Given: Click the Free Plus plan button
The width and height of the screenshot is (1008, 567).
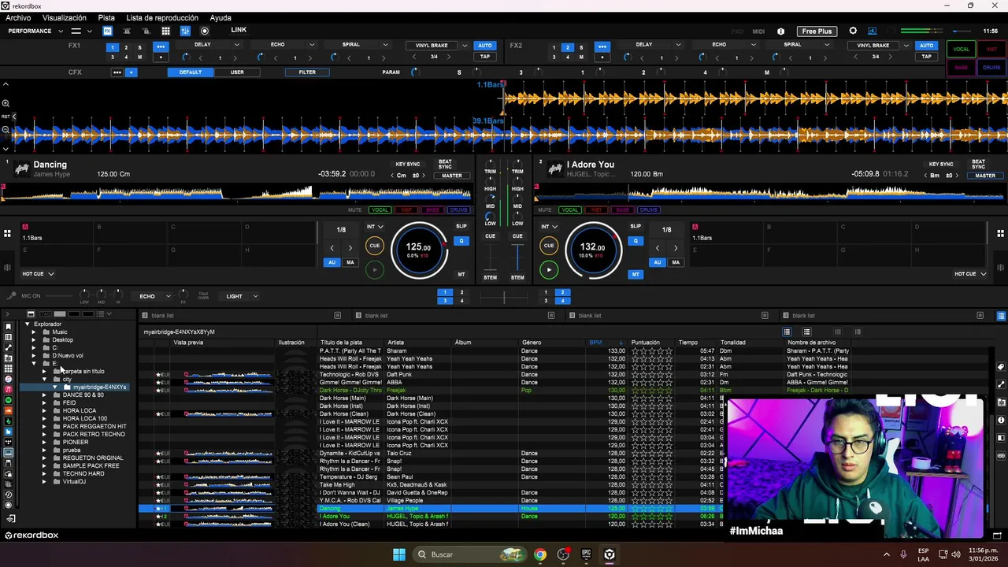Looking at the screenshot, I should coord(817,31).
